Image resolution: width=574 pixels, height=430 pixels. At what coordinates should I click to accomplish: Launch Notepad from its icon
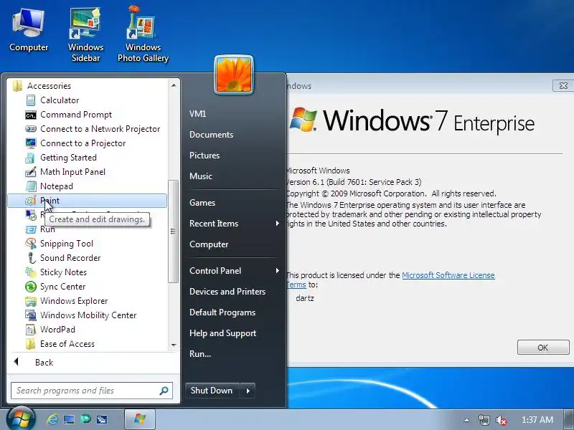click(31, 186)
